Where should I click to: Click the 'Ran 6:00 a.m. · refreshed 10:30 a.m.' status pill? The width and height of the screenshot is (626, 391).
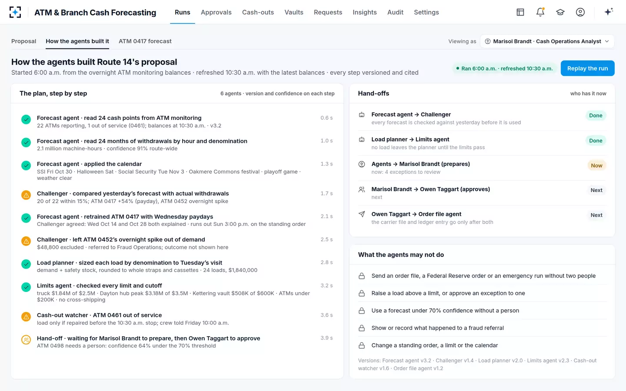tap(505, 68)
